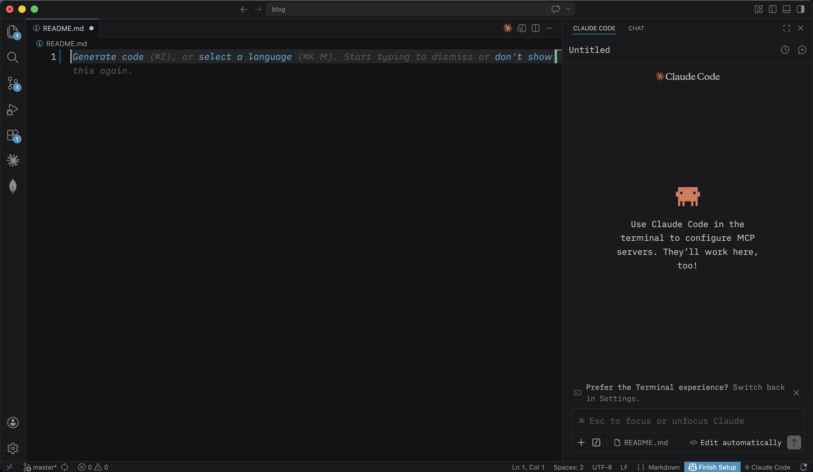
Task: Open the Source Control view
Action: pyautogui.click(x=13, y=83)
